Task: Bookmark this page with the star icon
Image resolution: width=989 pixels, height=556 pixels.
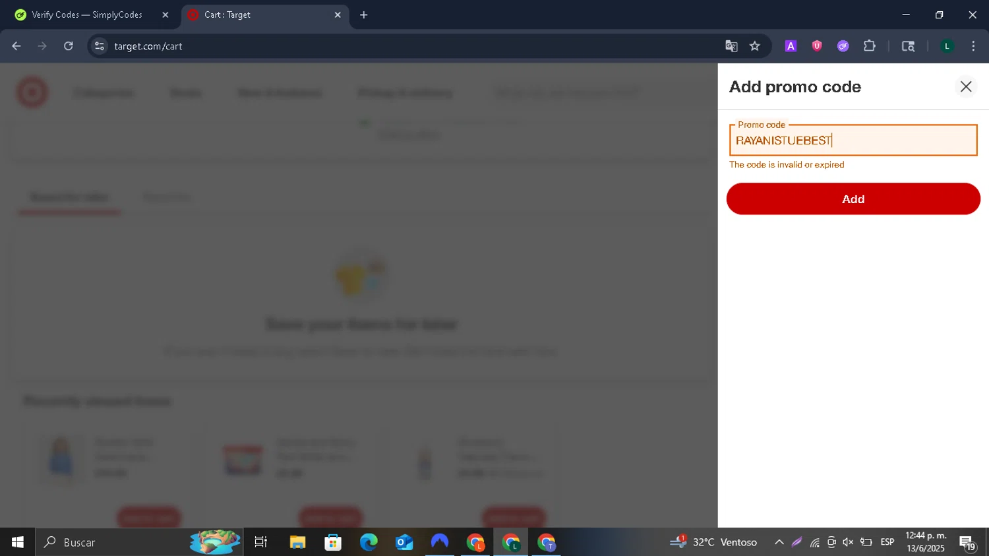Action: [x=755, y=46]
